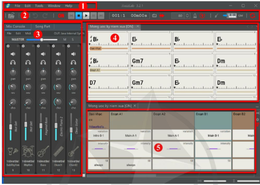Click the open song folder icon
This screenshot has width=260, height=185.
[x=11, y=15]
